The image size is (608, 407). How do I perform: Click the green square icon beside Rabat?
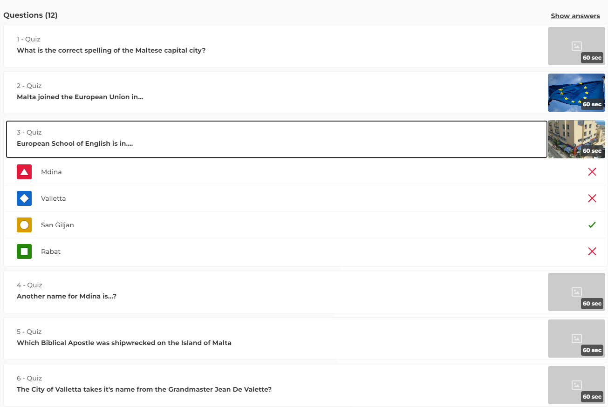pos(24,251)
